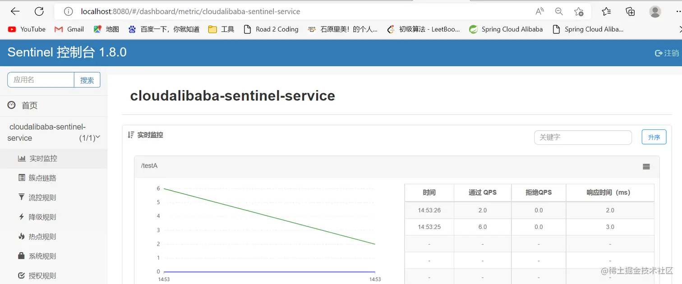Open 流控规则 flow rules menu
682x284 pixels.
(x=42, y=197)
